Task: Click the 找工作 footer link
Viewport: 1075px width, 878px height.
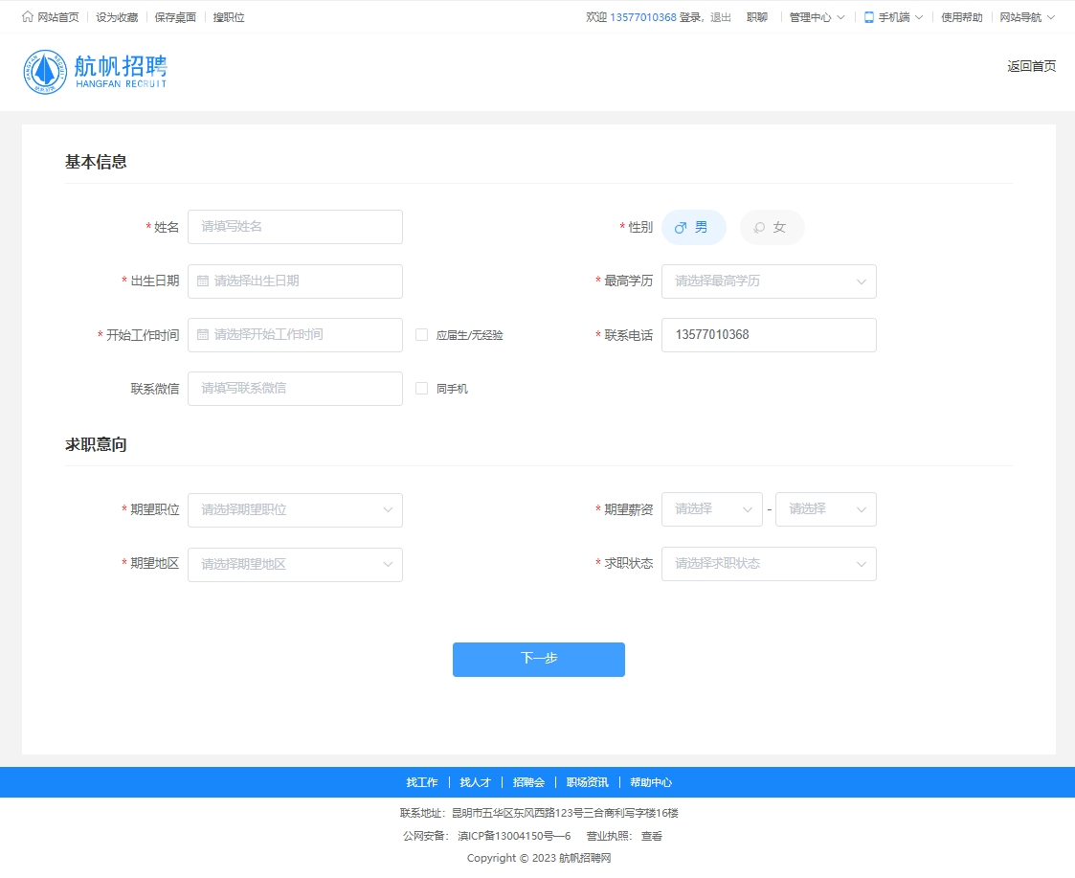Action: 421,782
